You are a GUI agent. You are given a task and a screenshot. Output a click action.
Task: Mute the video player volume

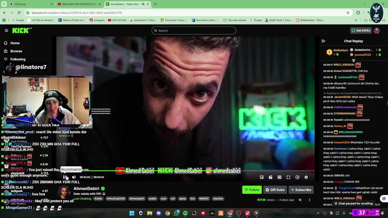pos(74,177)
